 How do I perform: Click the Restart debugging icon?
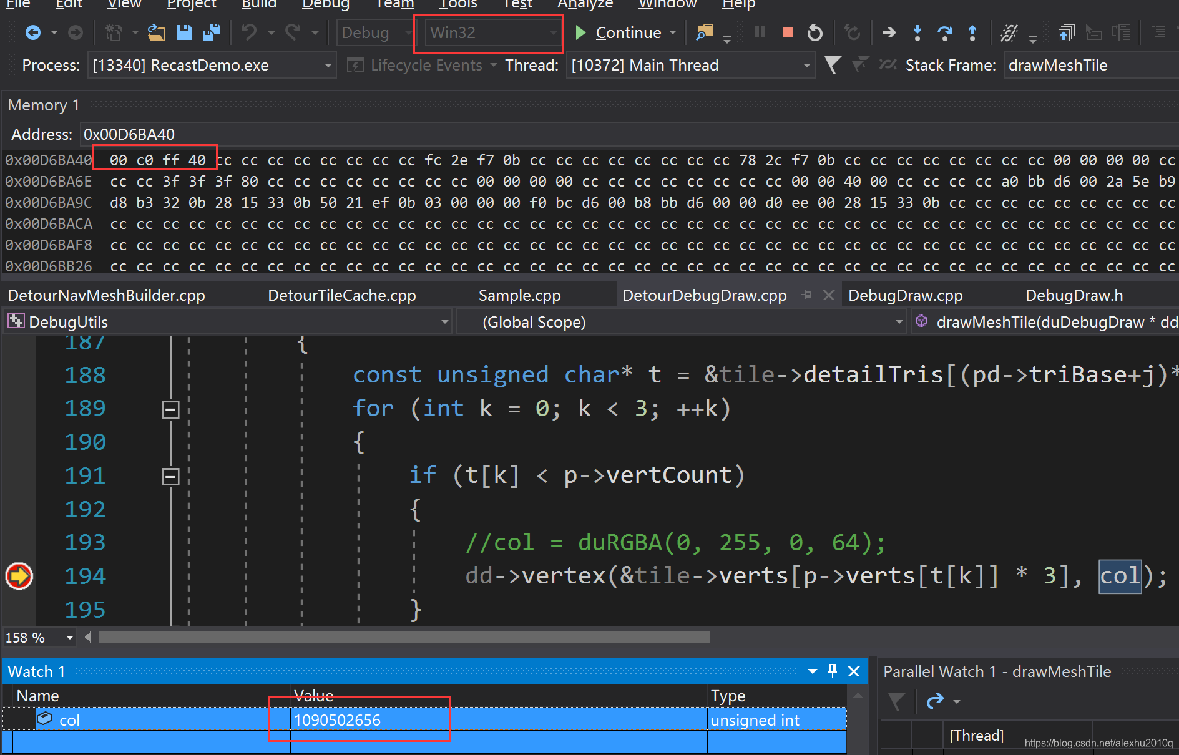click(x=815, y=32)
